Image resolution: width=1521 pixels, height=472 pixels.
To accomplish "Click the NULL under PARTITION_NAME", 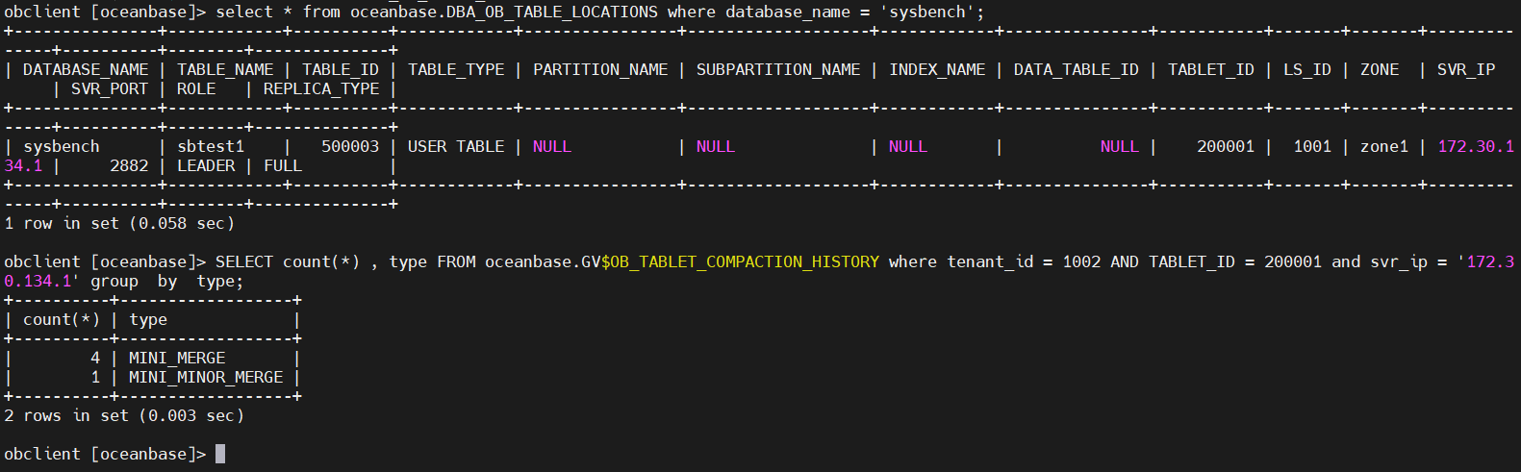I will click(x=552, y=146).
